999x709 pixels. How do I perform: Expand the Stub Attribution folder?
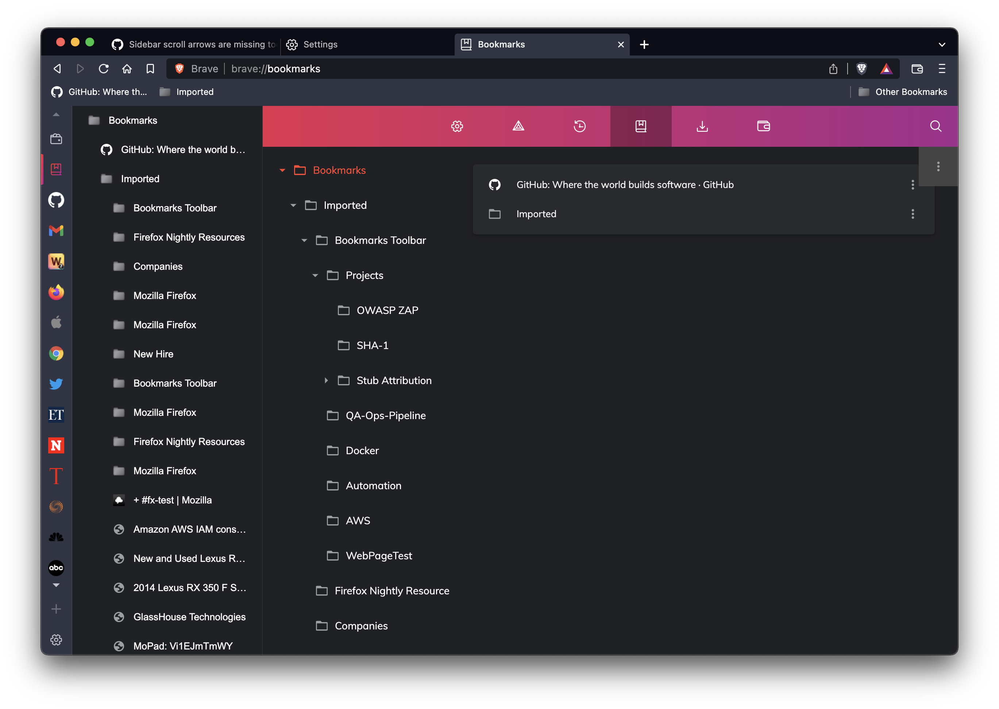click(x=326, y=380)
